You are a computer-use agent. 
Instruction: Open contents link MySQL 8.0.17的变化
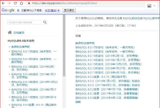105,47
